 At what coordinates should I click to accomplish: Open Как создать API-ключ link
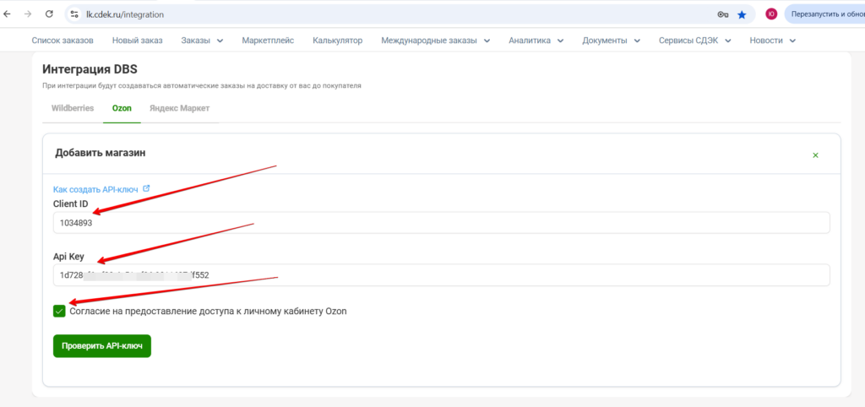point(95,188)
